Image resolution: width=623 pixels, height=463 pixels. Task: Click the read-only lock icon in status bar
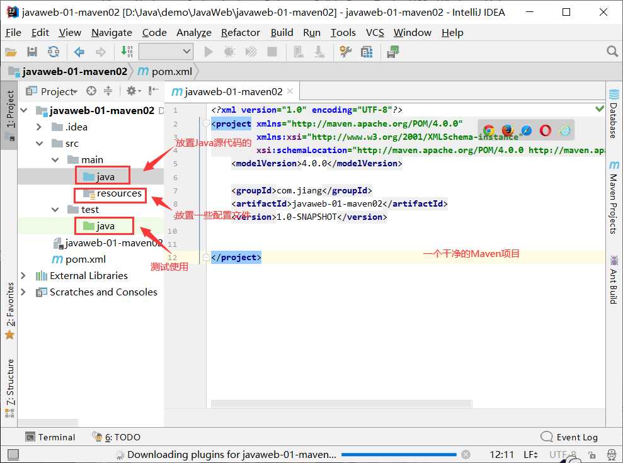(592, 455)
